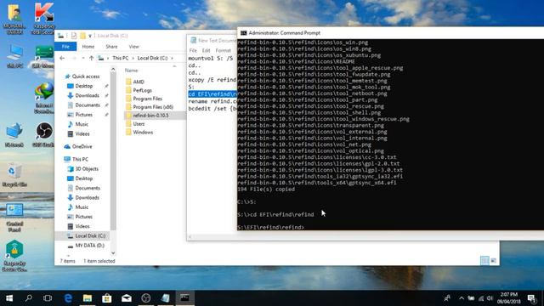Open the Internet Download Manager desktop icon
Image resolution: width=544 pixels, height=306 pixels.
tap(43, 99)
